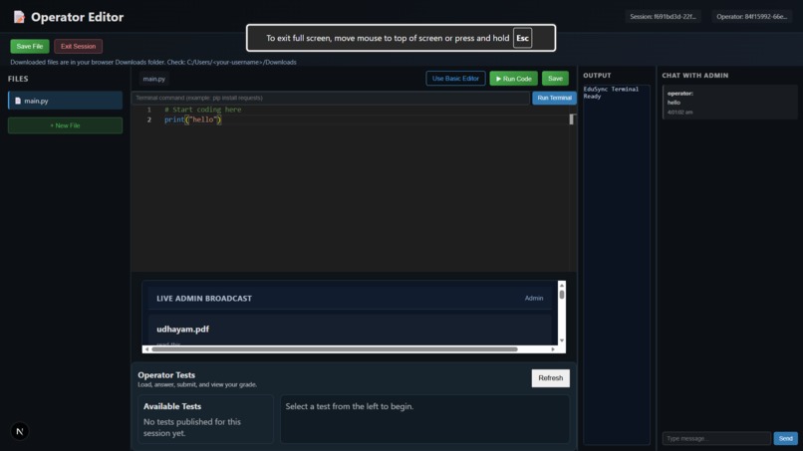Screen dimensions: 803x451
Task: Click the OUTPUT panel heading
Action: [x=597, y=76]
